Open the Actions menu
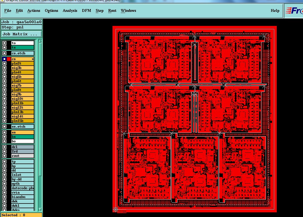 pos(34,10)
